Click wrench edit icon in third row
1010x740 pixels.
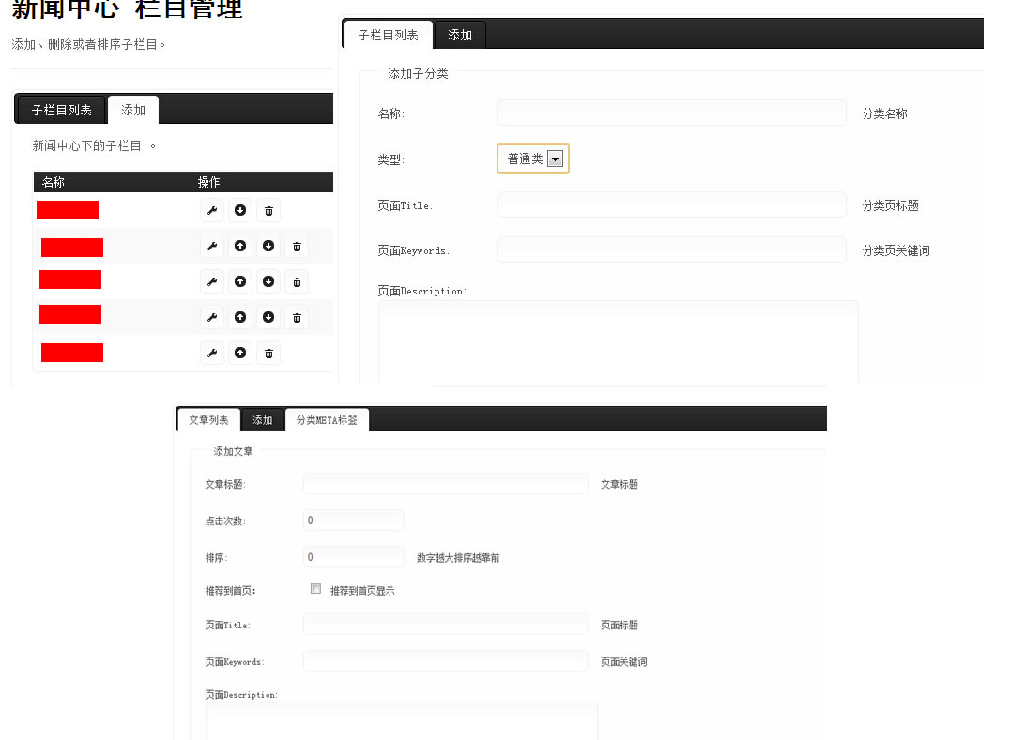tap(212, 281)
